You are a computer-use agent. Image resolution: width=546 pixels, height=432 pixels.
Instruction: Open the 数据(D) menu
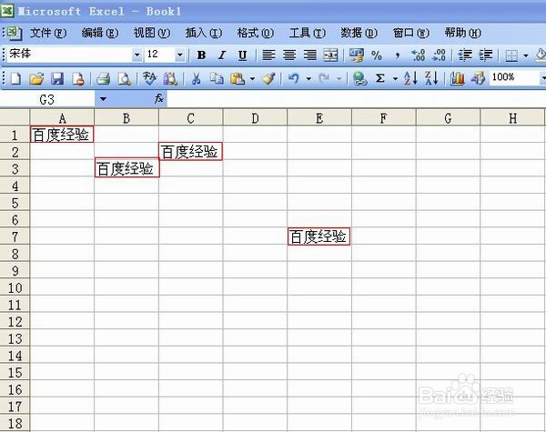tap(359, 33)
